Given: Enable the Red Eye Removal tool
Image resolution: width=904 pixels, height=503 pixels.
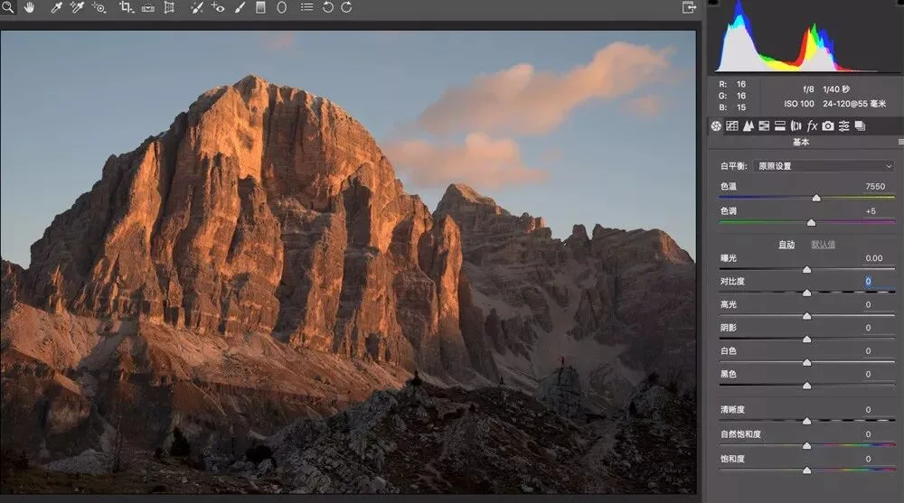Looking at the screenshot, I should click(x=218, y=7).
